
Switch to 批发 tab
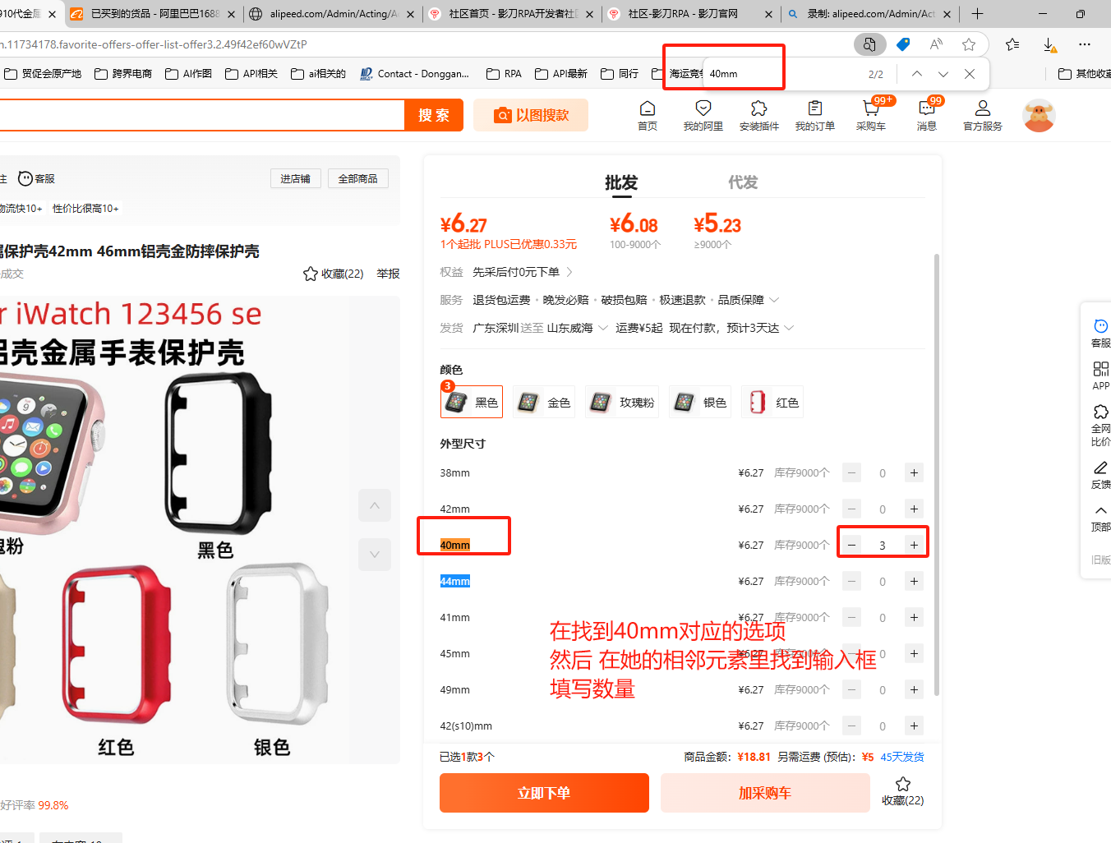click(621, 182)
